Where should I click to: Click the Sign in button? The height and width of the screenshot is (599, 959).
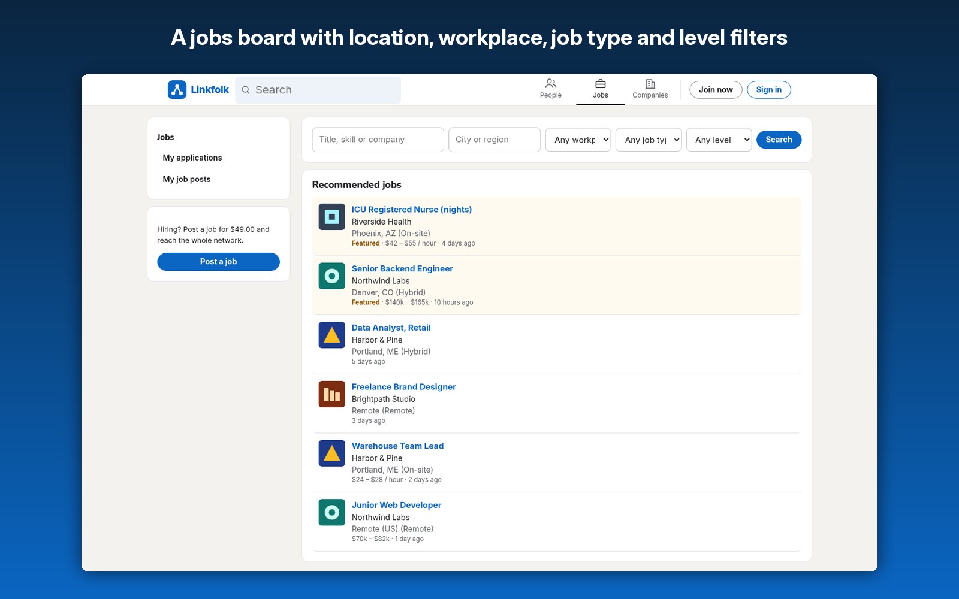tap(768, 90)
